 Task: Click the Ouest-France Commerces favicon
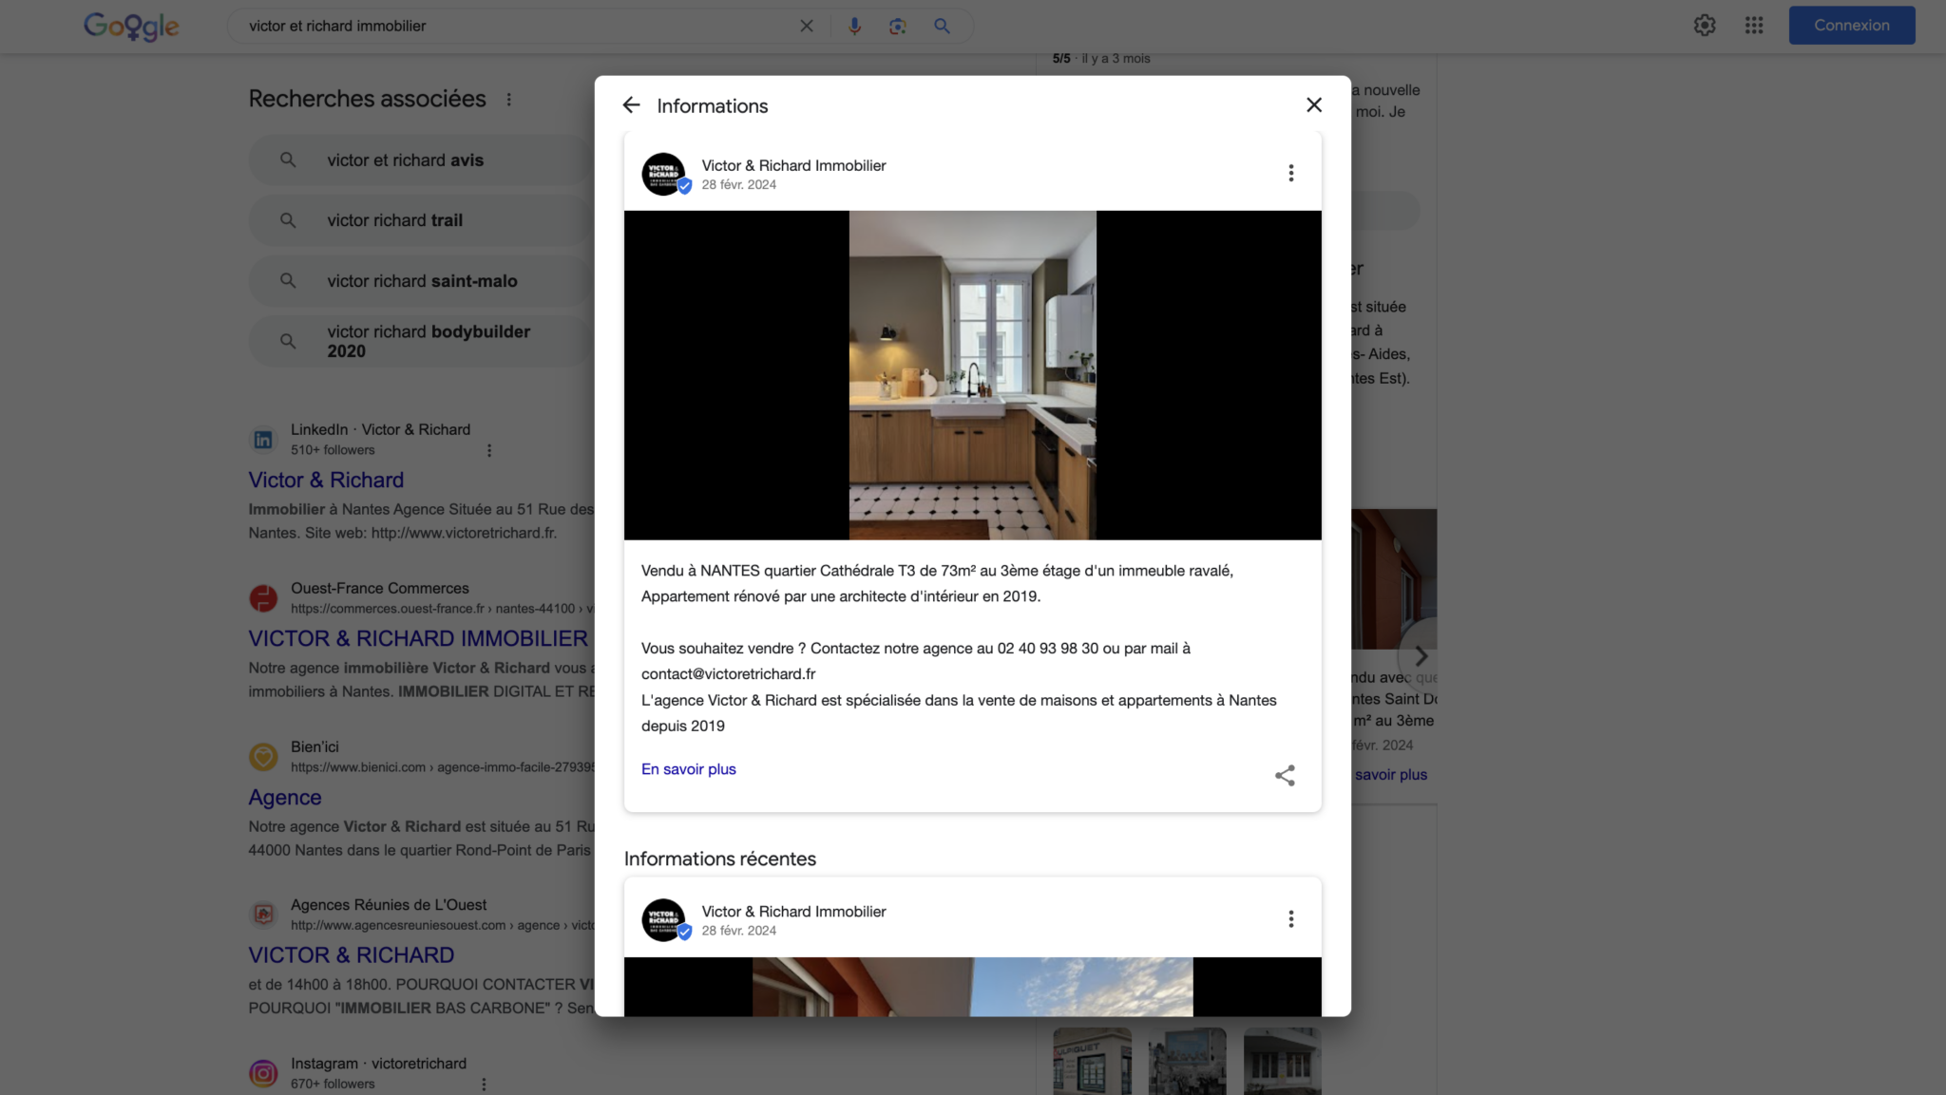coord(262,597)
